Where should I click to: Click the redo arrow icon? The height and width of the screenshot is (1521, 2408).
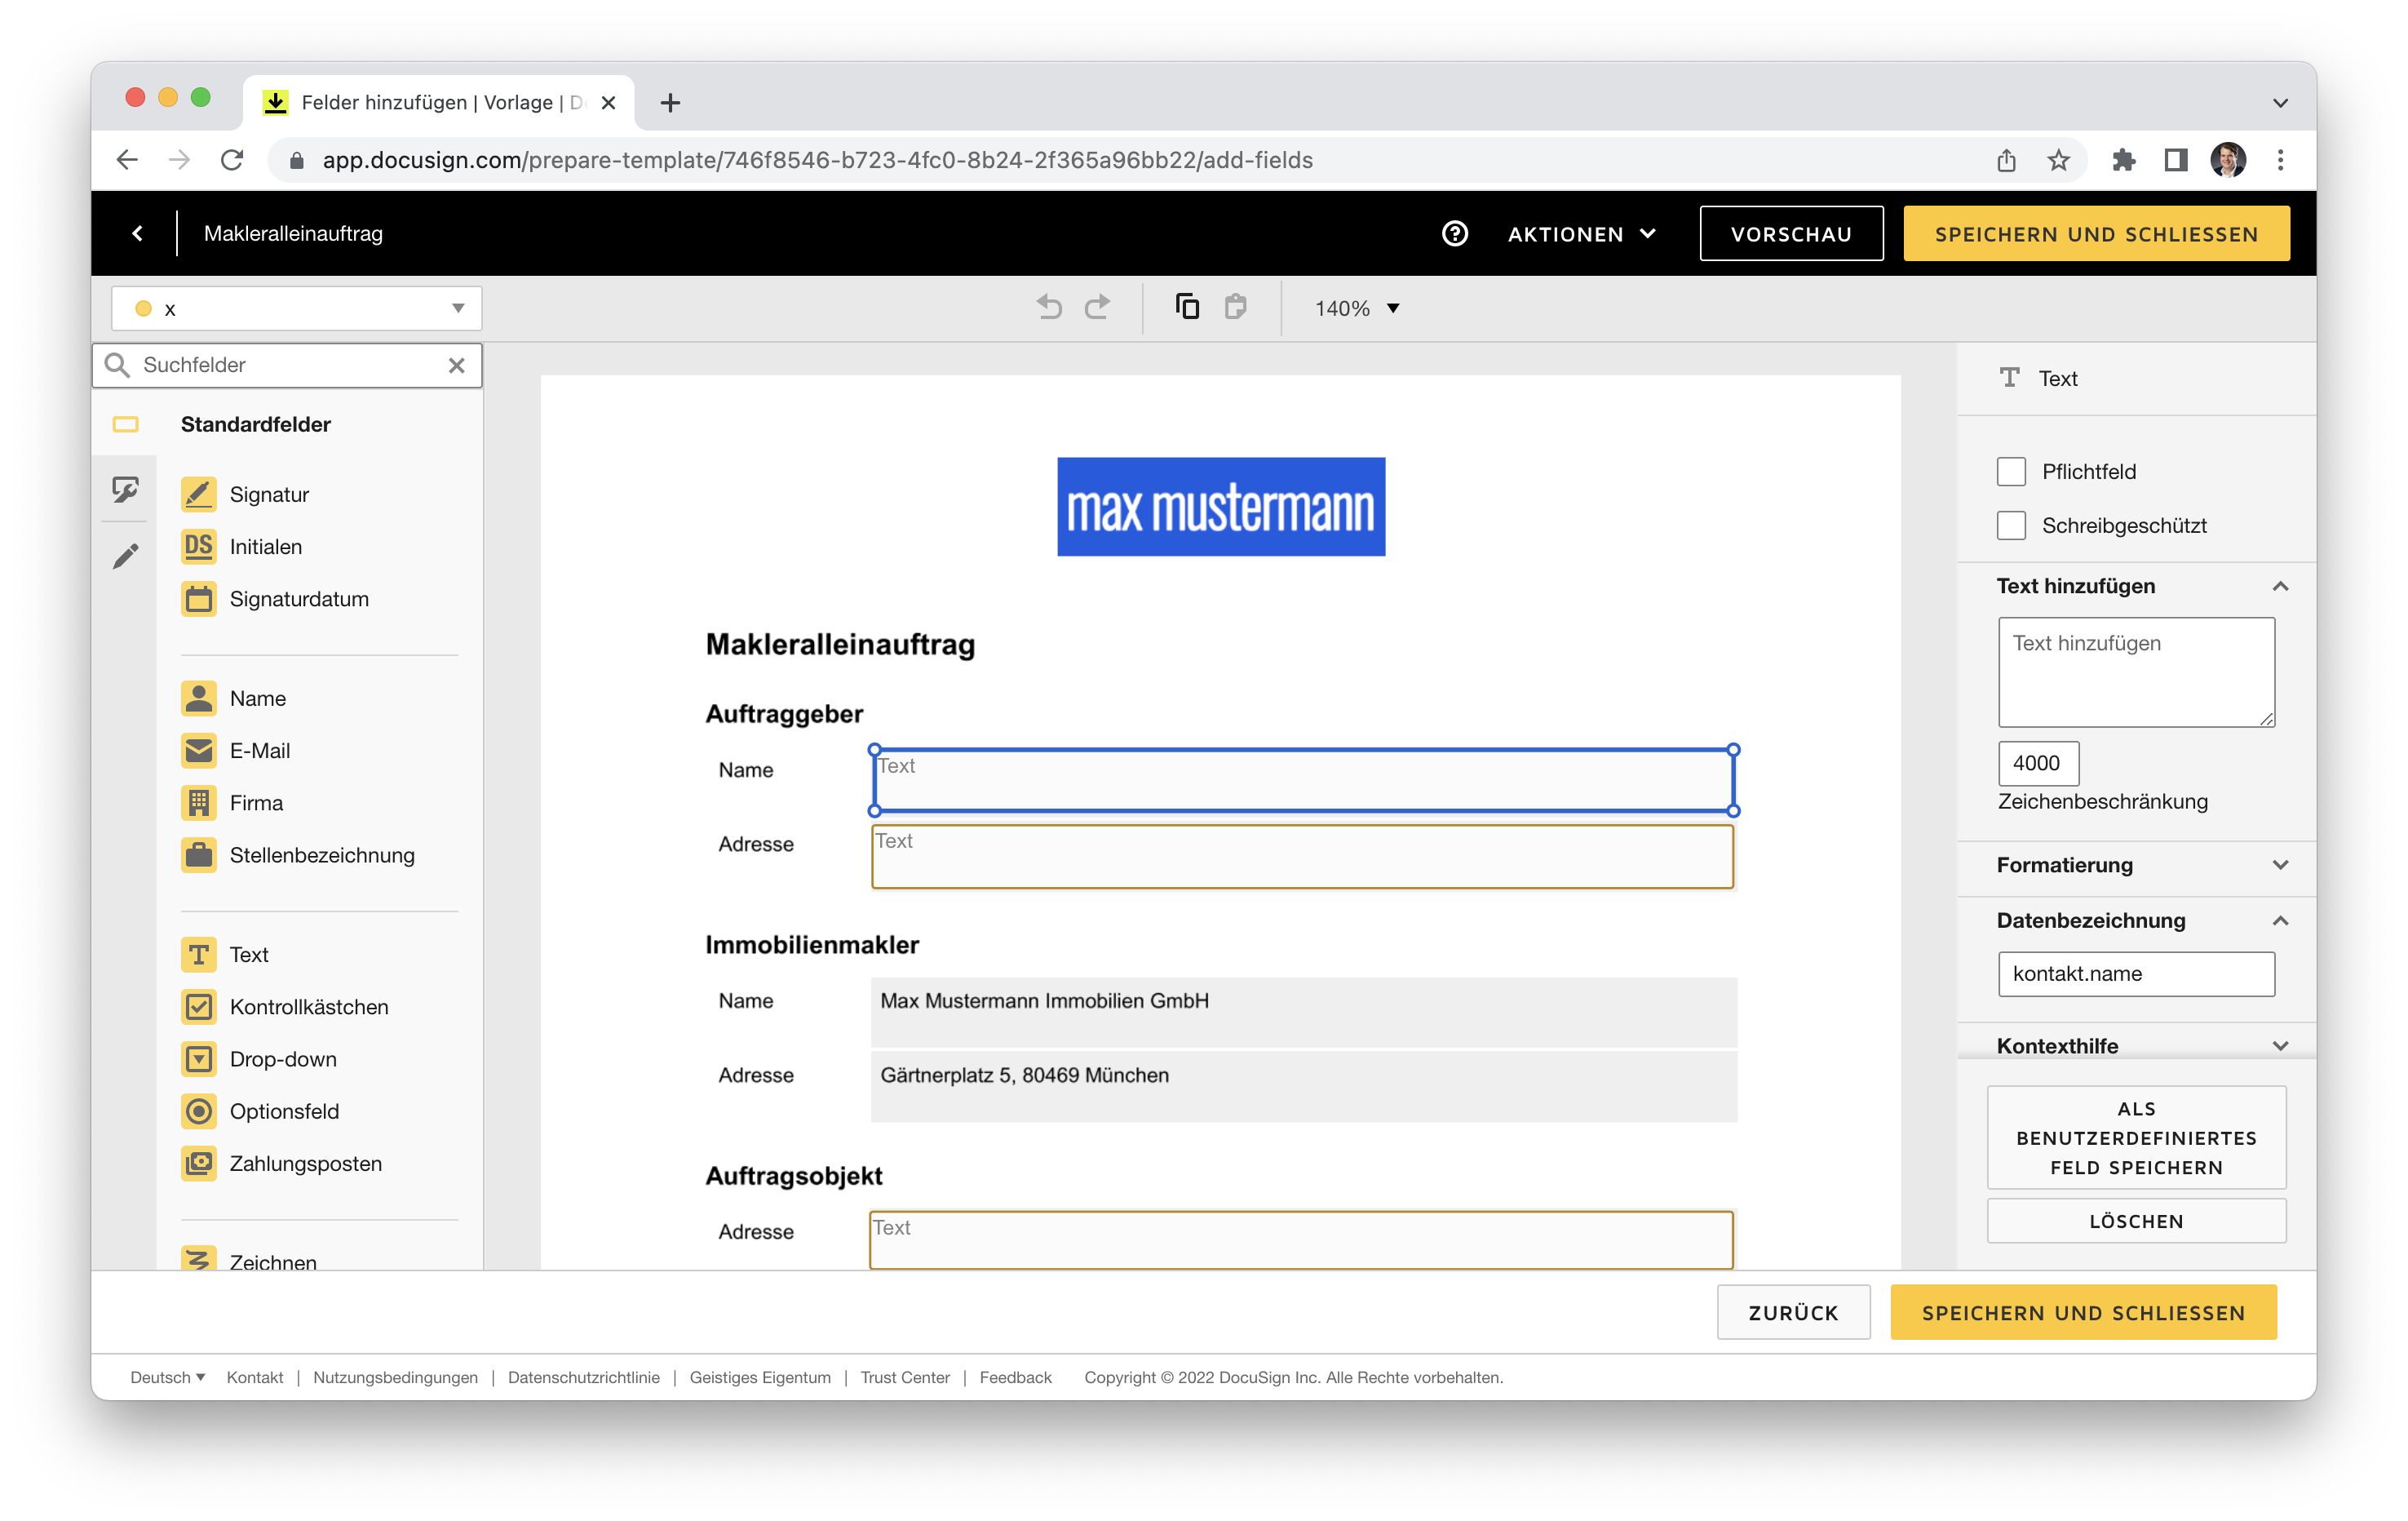pyautogui.click(x=1097, y=307)
